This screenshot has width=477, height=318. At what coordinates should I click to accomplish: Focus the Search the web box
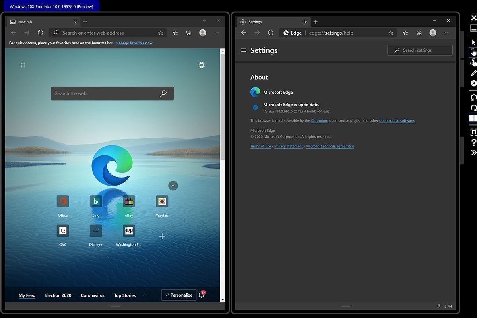[x=112, y=93]
